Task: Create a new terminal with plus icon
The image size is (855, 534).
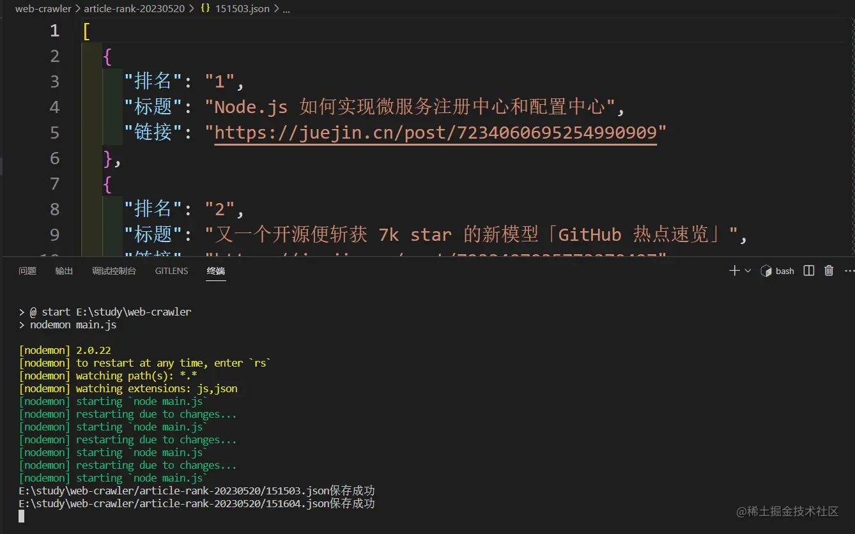Action: coord(734,271)
